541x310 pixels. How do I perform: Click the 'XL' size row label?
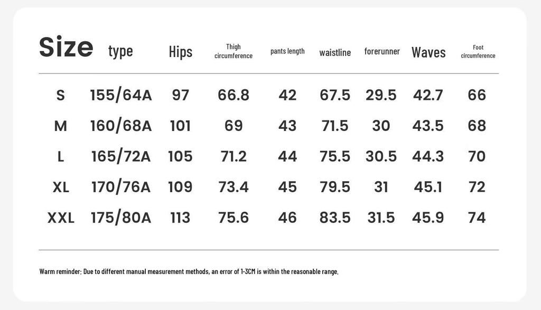[61, 187]
